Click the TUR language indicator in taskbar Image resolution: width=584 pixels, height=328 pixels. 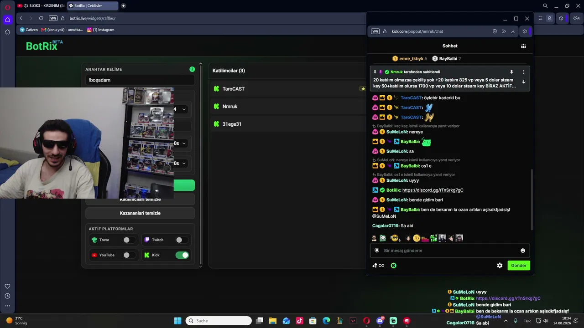pyautogui.click(x=527, y=321)
